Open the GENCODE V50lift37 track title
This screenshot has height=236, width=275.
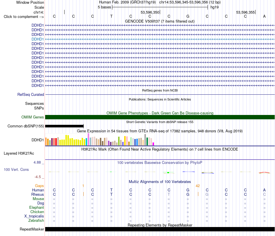pyautogui.click(x=160, y=21)
